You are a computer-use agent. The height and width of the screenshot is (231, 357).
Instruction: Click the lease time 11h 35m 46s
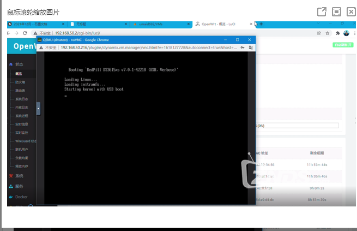pyautogui.click(x=317, y=176)
